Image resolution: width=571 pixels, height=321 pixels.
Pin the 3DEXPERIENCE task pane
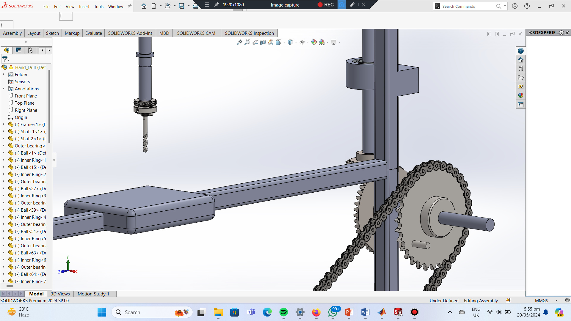(567, 33)
